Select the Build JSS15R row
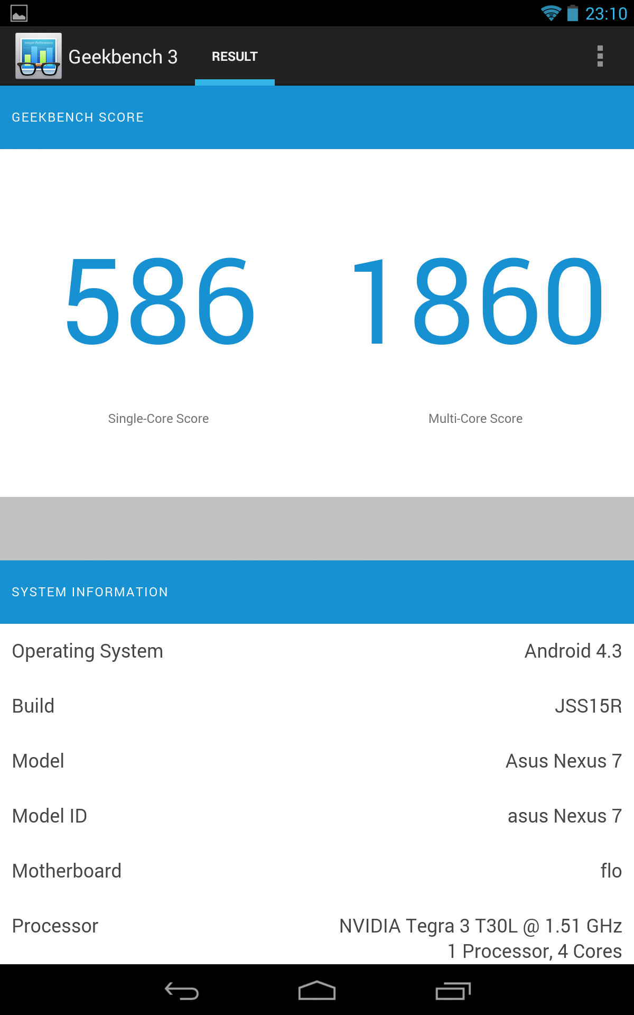Viewport: 634px width, 1015px height. [317, 706]
